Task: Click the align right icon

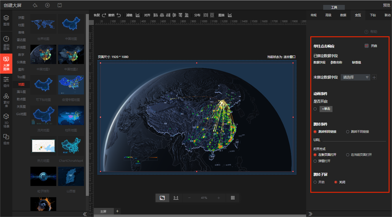Action: click(168, 15)
